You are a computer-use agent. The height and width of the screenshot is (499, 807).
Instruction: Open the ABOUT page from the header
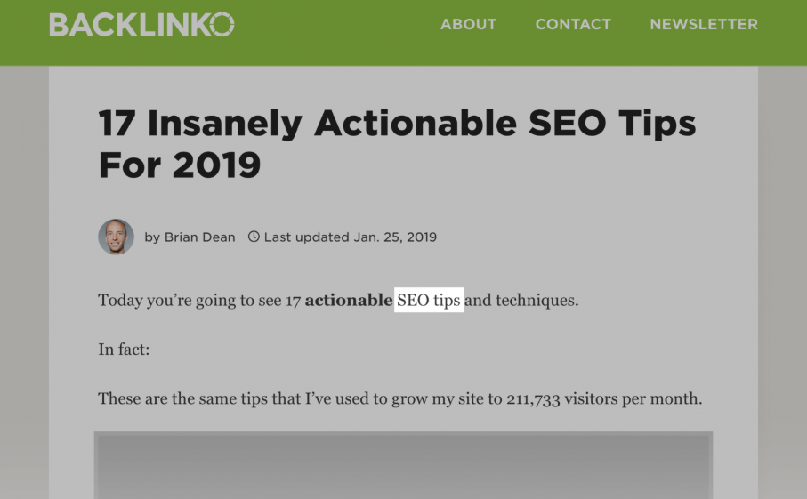tap(468, 24)
